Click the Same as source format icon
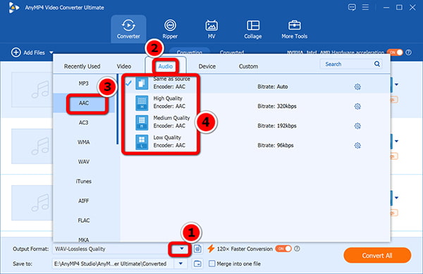The height and width of the screenshot is (274, 423). [x=142, y=83]
